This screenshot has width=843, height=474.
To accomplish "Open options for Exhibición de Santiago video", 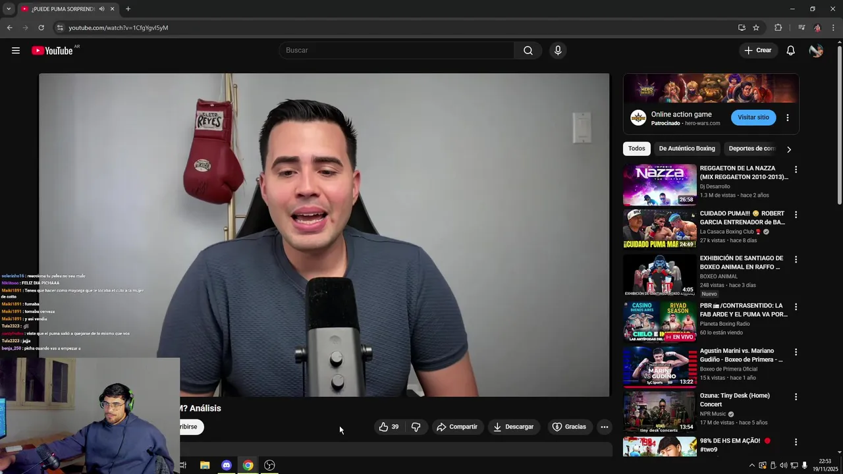I will pos(796,259).
